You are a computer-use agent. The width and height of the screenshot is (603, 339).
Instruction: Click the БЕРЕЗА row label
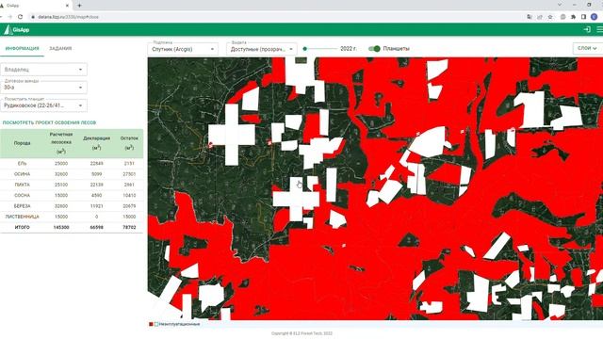click(x=22, y=206)
